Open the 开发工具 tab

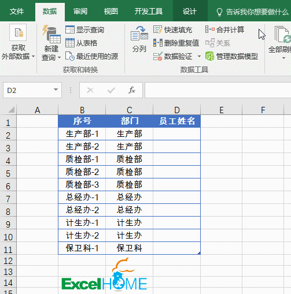tap(149, 12)
